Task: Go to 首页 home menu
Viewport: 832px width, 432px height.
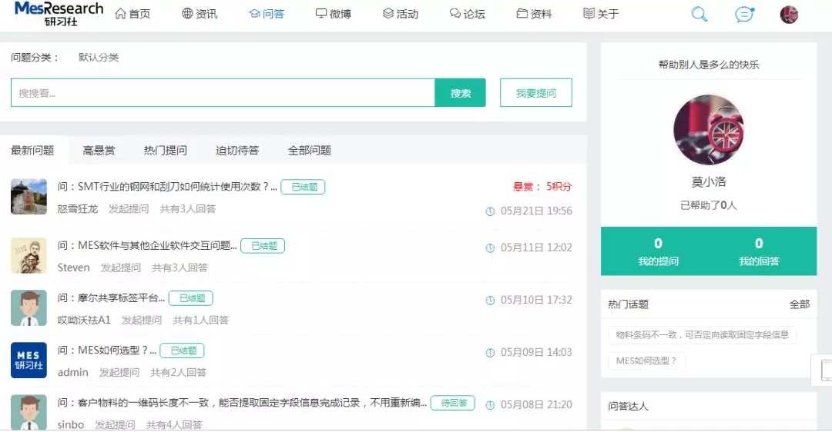Action: click(x=133, y=14)
